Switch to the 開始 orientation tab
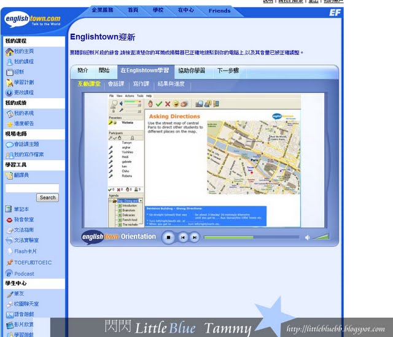Viewport: 393px width, 337px height. click(104, 71)
